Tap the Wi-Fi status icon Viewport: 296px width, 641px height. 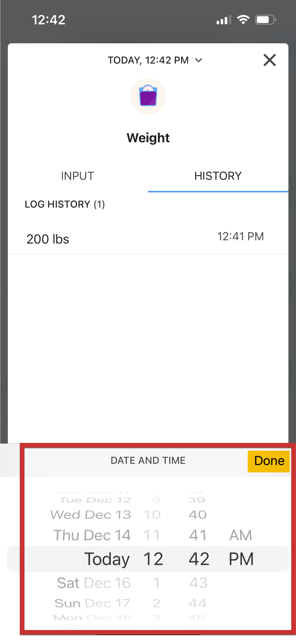coord(243,19)
